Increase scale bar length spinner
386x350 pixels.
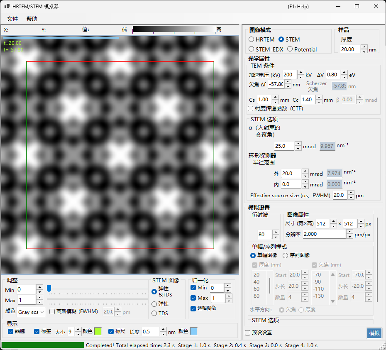(x=163, y=329)
